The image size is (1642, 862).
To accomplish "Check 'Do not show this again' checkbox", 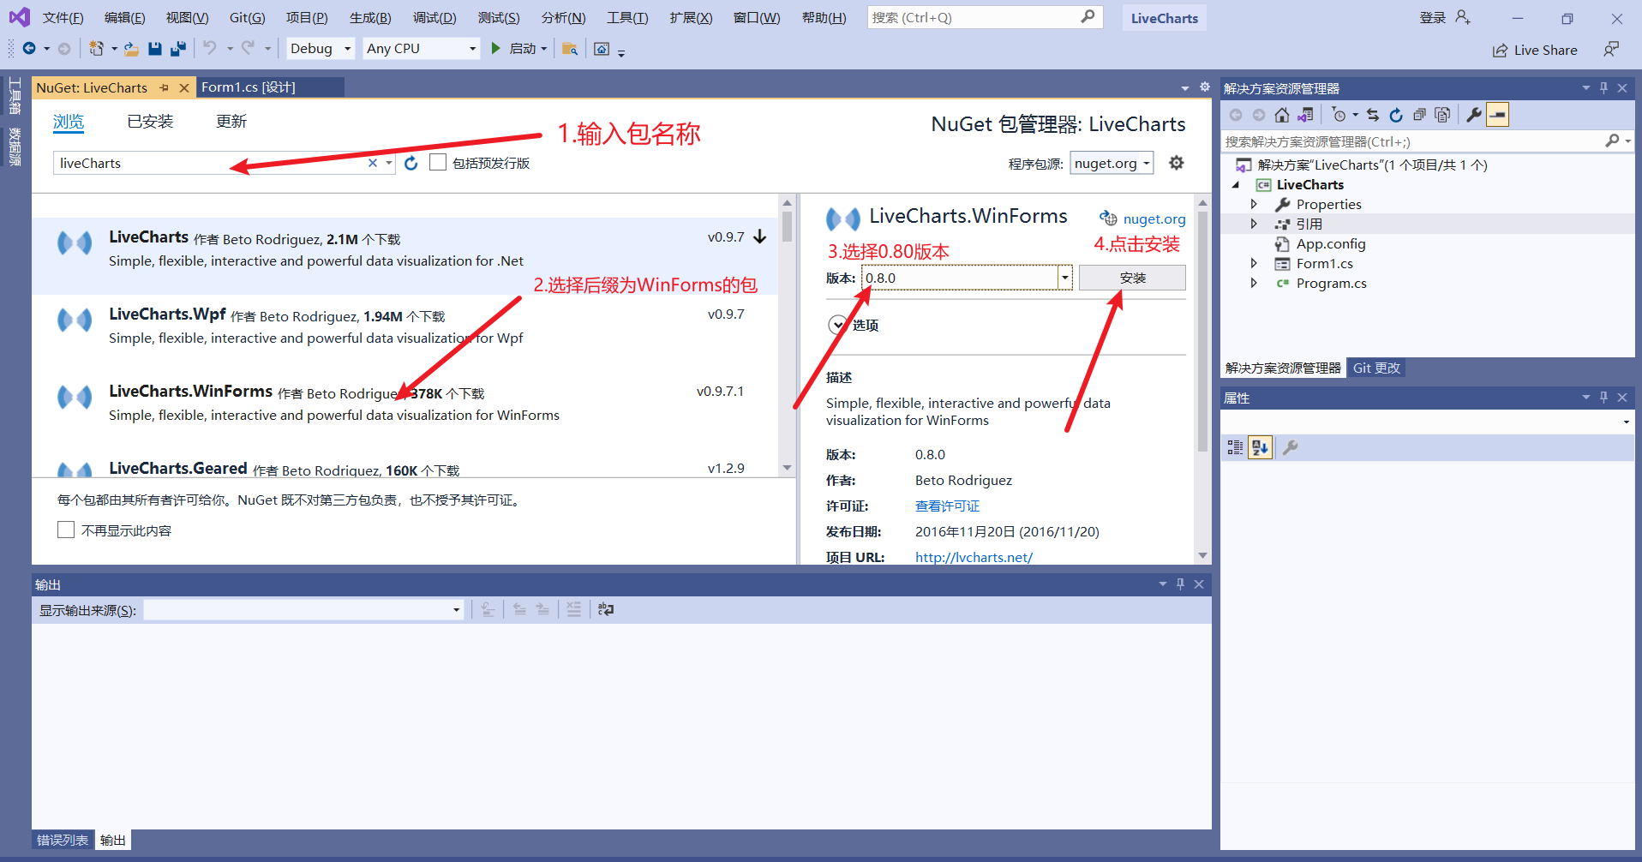I will click(x=66, y=530).
